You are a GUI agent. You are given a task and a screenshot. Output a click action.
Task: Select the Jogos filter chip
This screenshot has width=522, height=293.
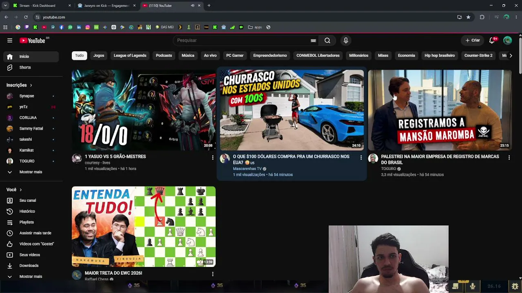99,55
